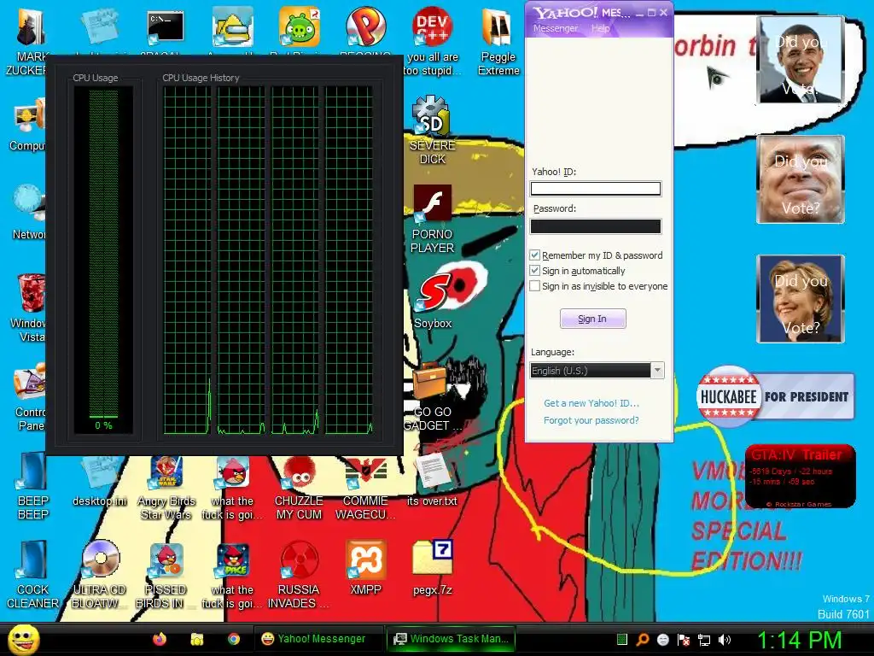Viewport: 874px width, 656px height.
Task: Open the 'its over.txt' text file
Action: 432,471
